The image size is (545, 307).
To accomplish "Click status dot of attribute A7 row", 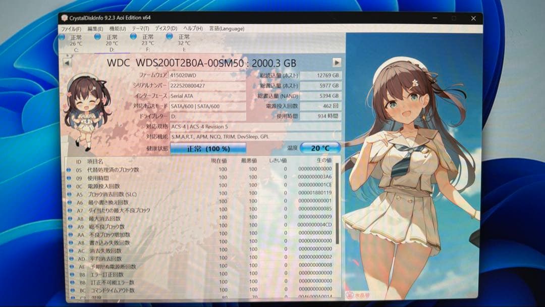I will [x=70, y=211].
